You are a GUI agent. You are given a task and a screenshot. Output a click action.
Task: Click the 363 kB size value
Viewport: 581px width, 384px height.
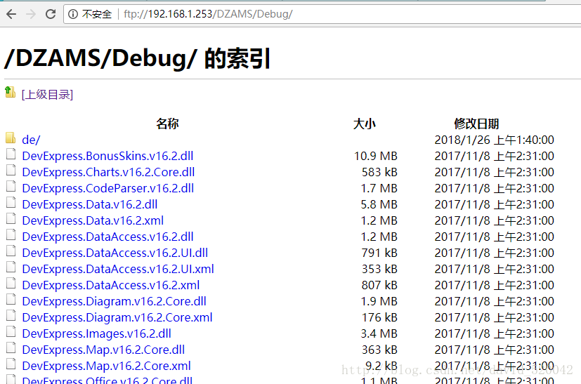tap(379, 350)
